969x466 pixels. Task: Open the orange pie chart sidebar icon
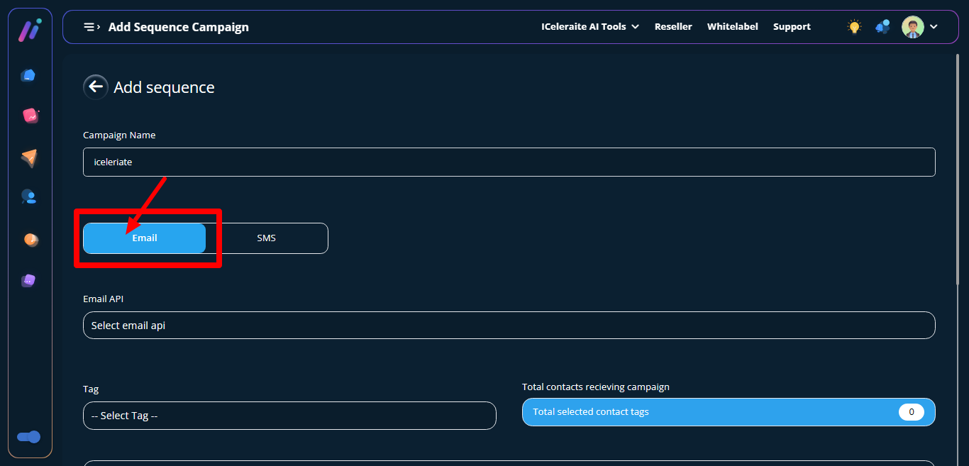pos(31,240)
